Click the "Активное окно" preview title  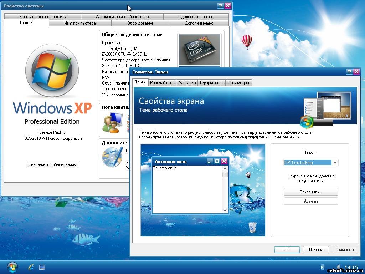(171, 162)
